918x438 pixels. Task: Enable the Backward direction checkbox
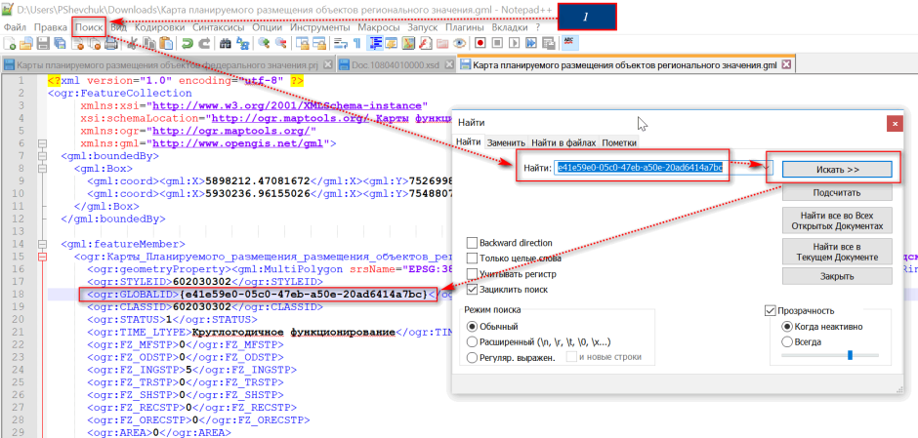click(472, 243)
